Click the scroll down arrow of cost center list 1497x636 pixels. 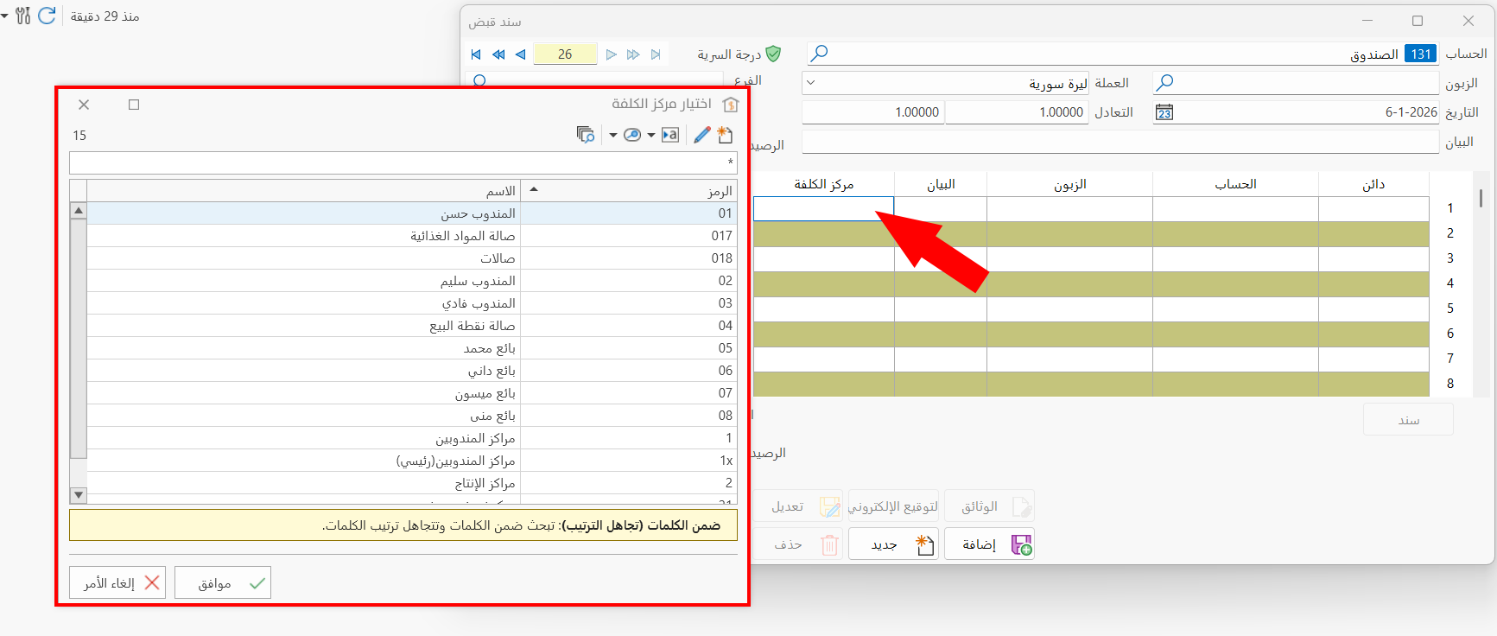coord(79,495)
